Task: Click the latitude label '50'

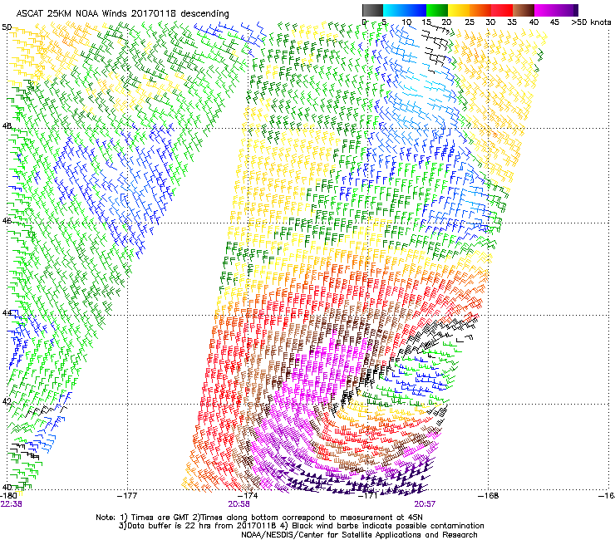Action: pos(7,27)
